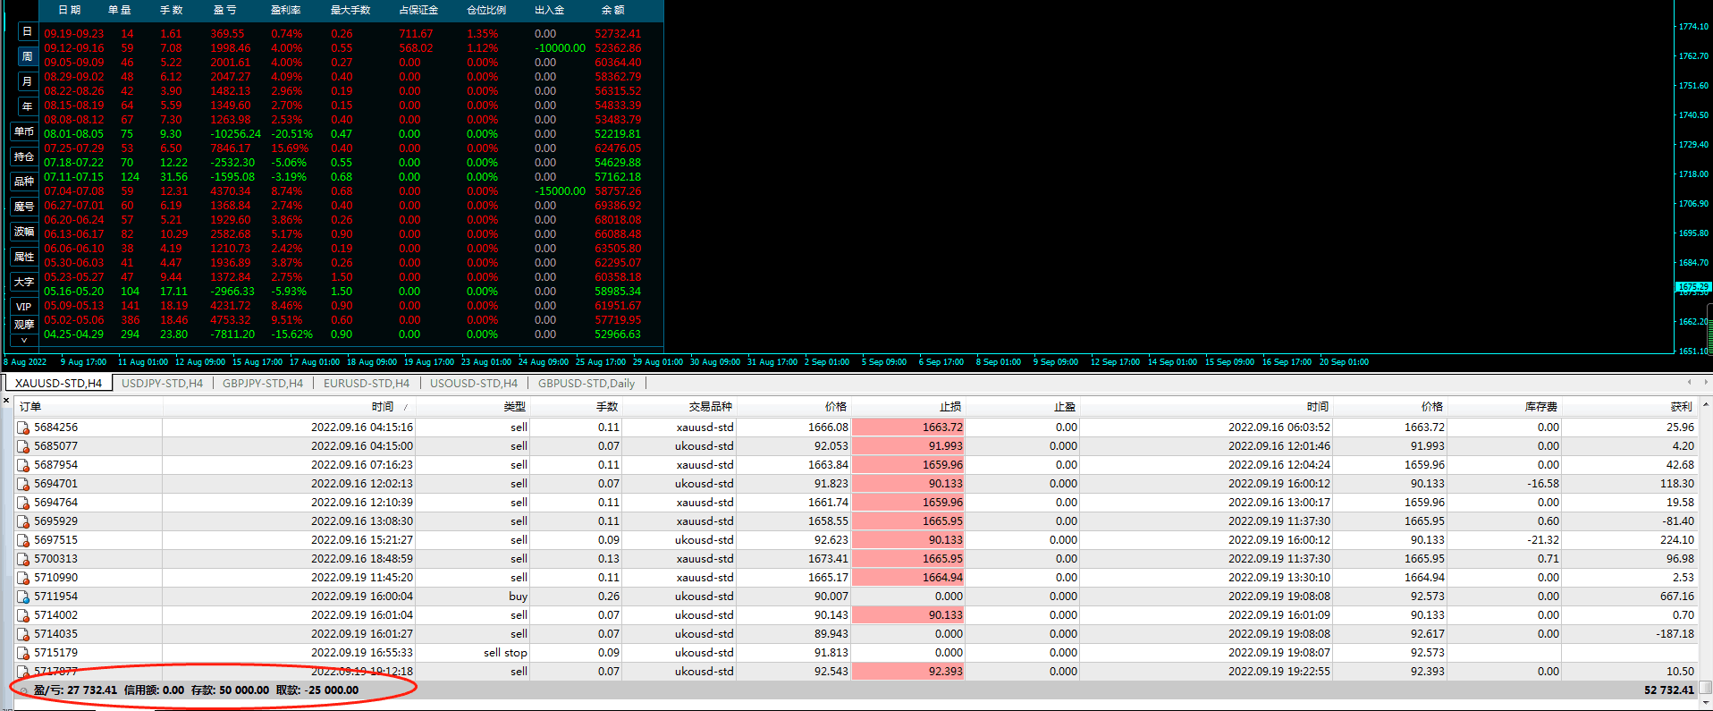This screenshot has width=1713, height=711.
Task: Sort orders by the 手数 column header
Action: tap(575, 407)
